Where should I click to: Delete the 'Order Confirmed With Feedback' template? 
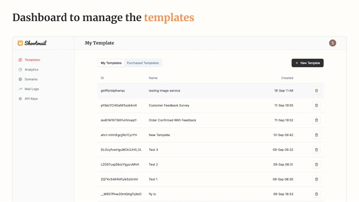pos(316,120)
